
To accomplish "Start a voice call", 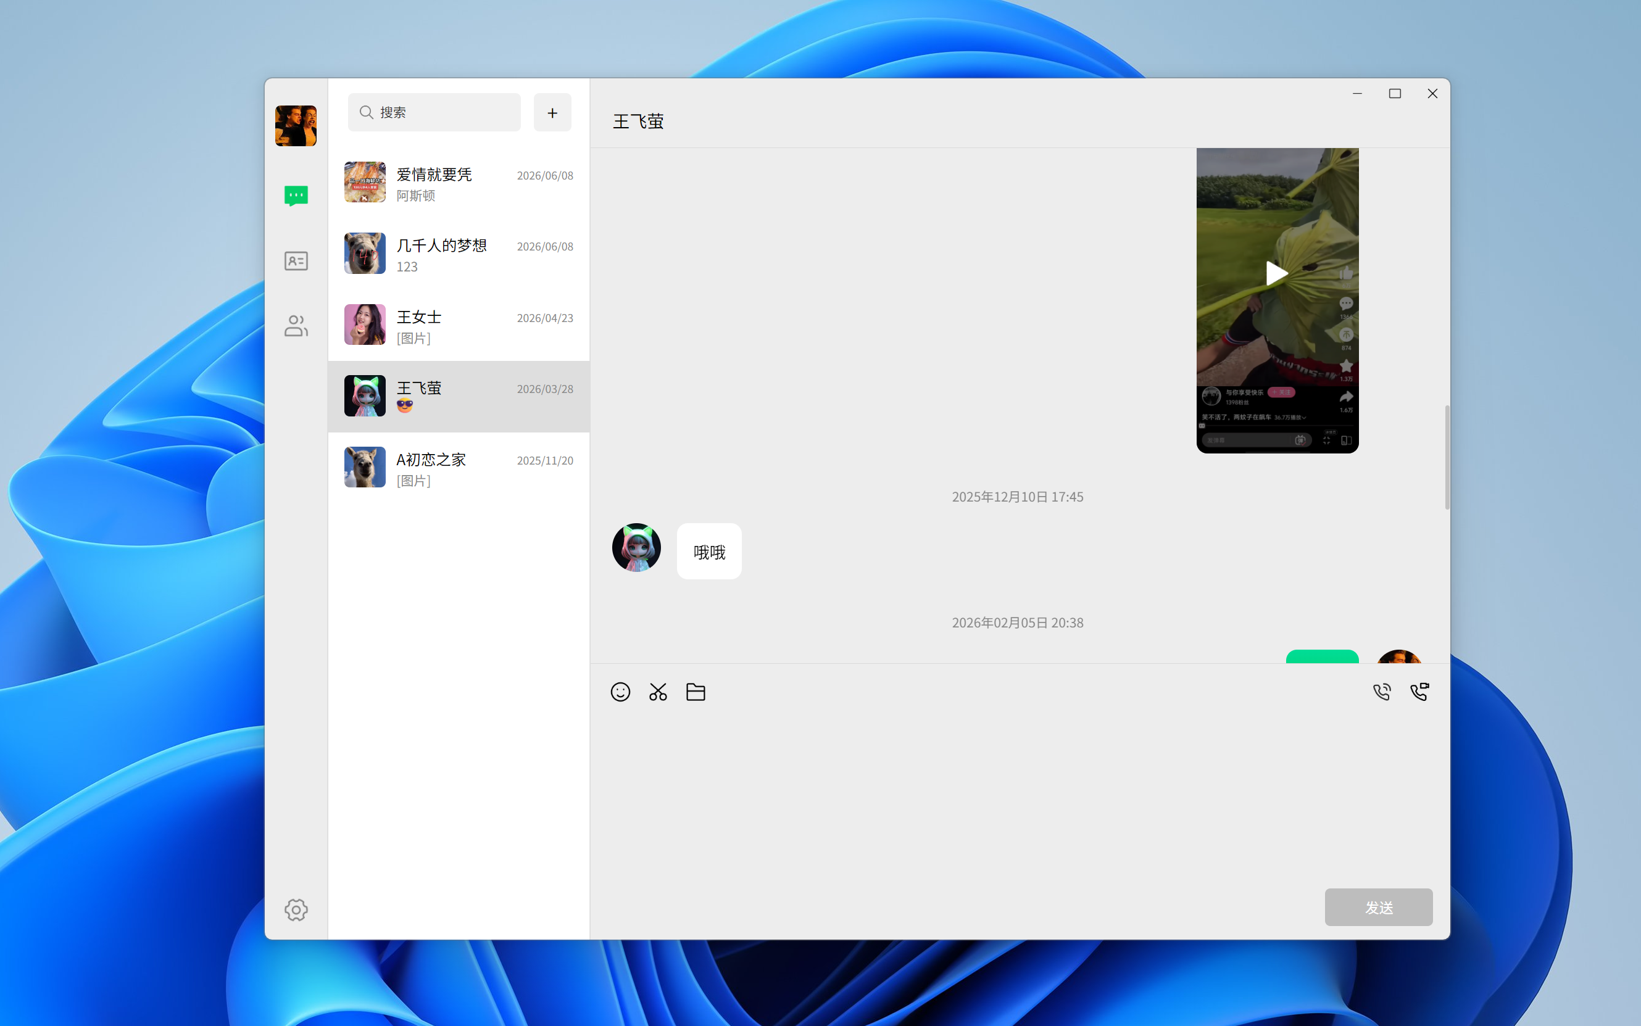I will pyautogui.click(x=1382, y=692).
